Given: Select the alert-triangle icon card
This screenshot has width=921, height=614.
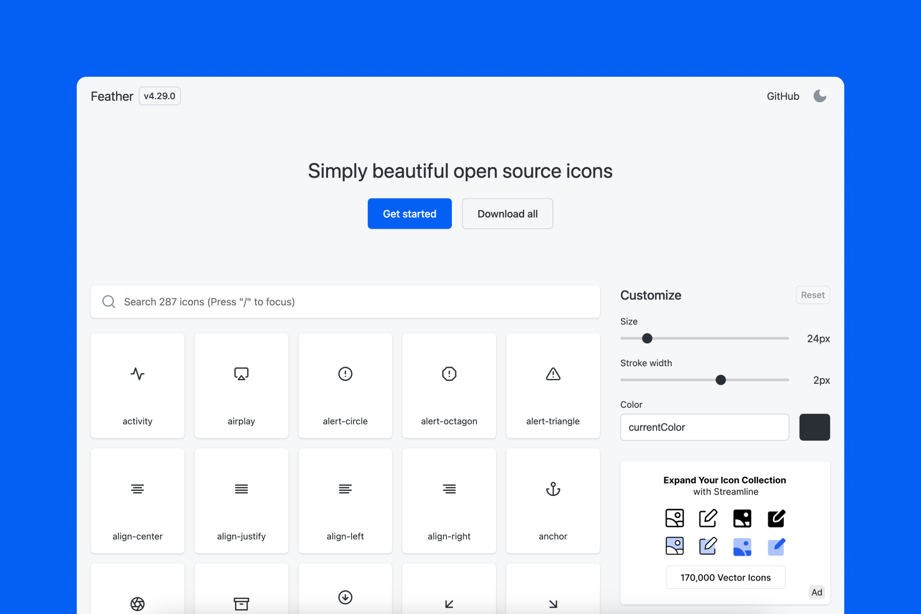Looking at the screenshot, I should click(x=553, y=385).
